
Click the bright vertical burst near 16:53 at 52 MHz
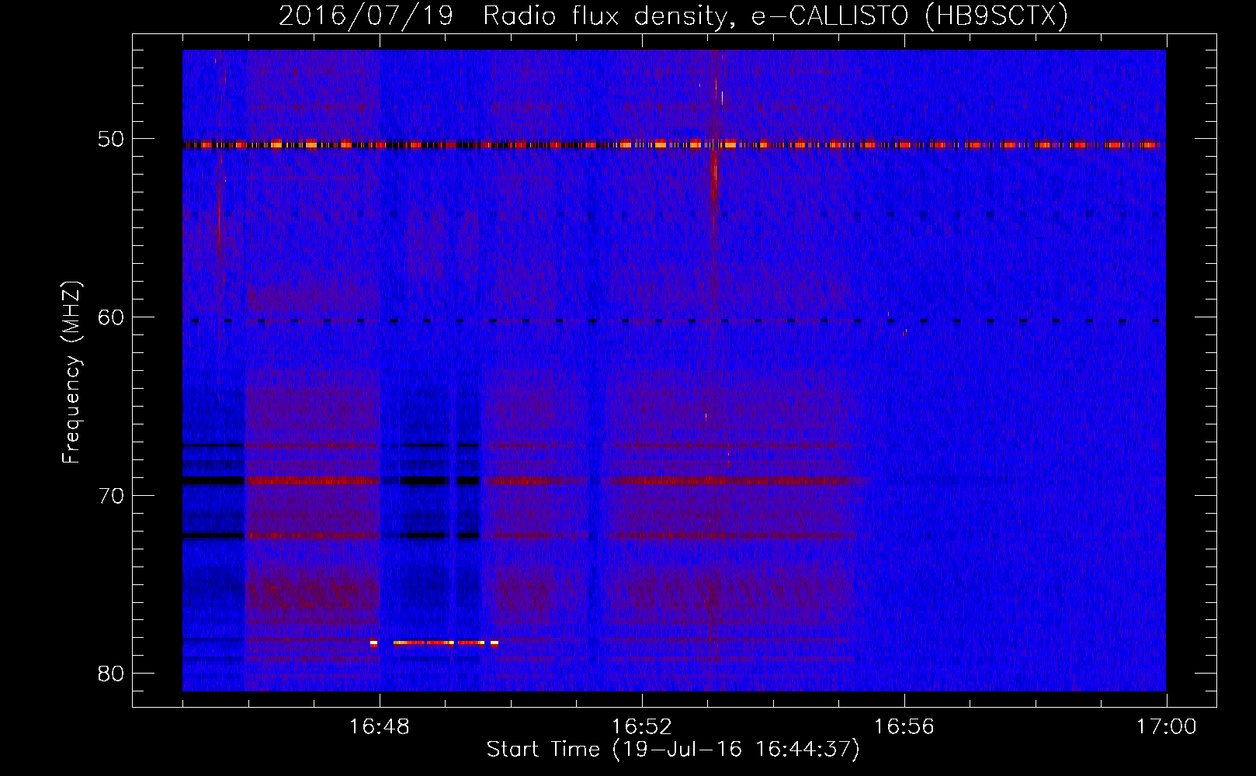(x=714, y=175)
